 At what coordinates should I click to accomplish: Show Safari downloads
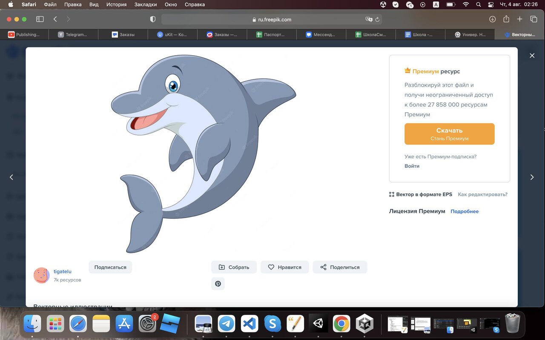pyautogui.click(x=492, y=19)
